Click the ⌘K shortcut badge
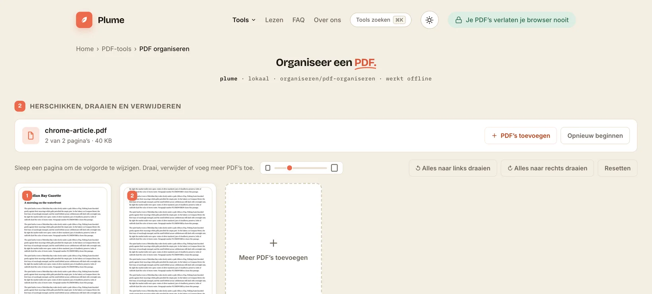The image size is (652, 294). pyautogui.click(x=399, y=20)
